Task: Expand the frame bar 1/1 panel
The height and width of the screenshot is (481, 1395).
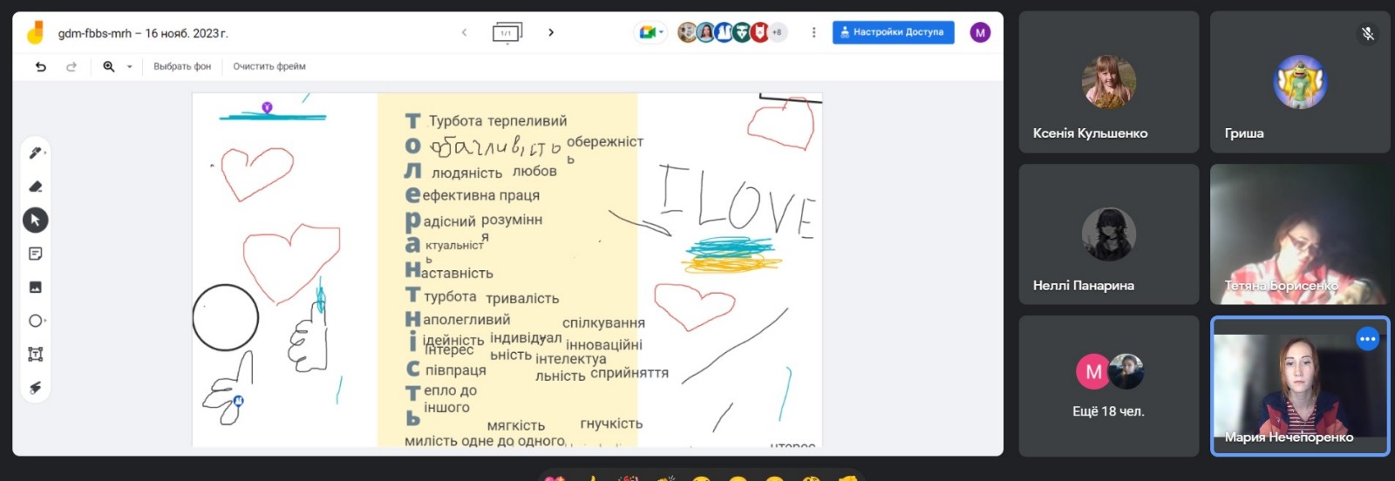Action: click(507, 33)
